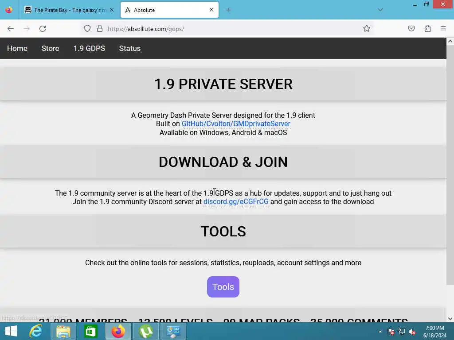Click the page scrollbar up arrow
Image resolution: width=454 pixels, height=340 pixels.
pyautogui.click(x=450, y=41)
